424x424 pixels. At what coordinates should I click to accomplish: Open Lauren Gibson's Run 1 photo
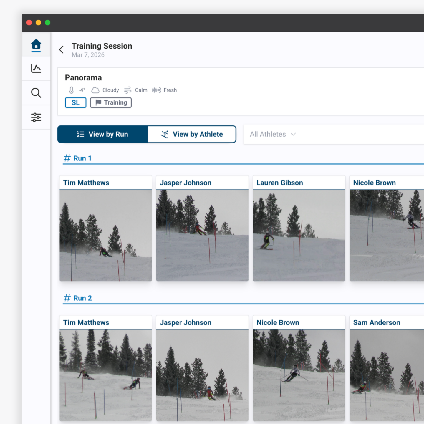point(299,235)
